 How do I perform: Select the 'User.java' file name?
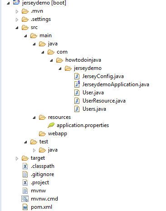click(x=93, y=93)
